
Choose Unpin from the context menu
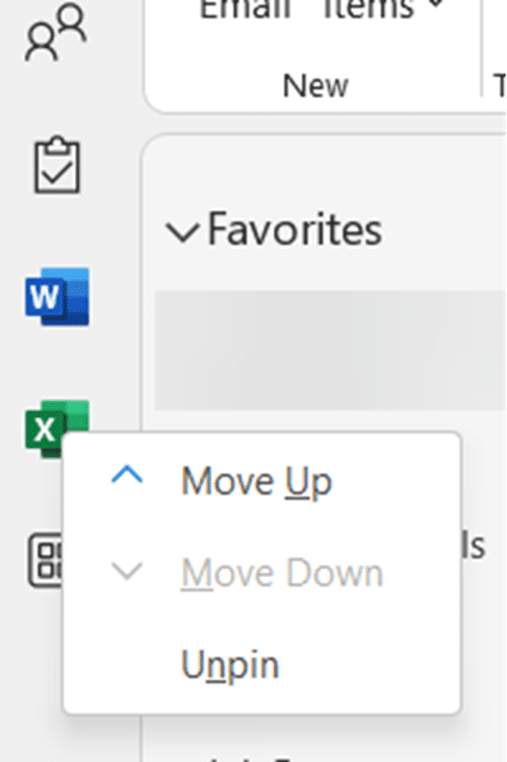[230, 665]
